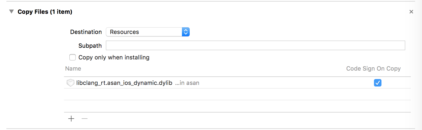Click the Destination label
The height and width of the screenshot is (130, 422).
pyautogui.click(x=86, y=32)
